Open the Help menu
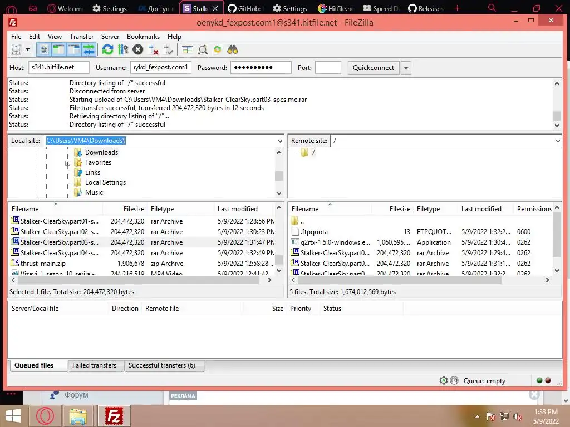 coord(174,37)
